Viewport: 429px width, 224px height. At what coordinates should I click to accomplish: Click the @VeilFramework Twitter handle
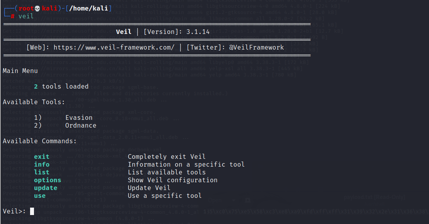click(x=256, y=47)
